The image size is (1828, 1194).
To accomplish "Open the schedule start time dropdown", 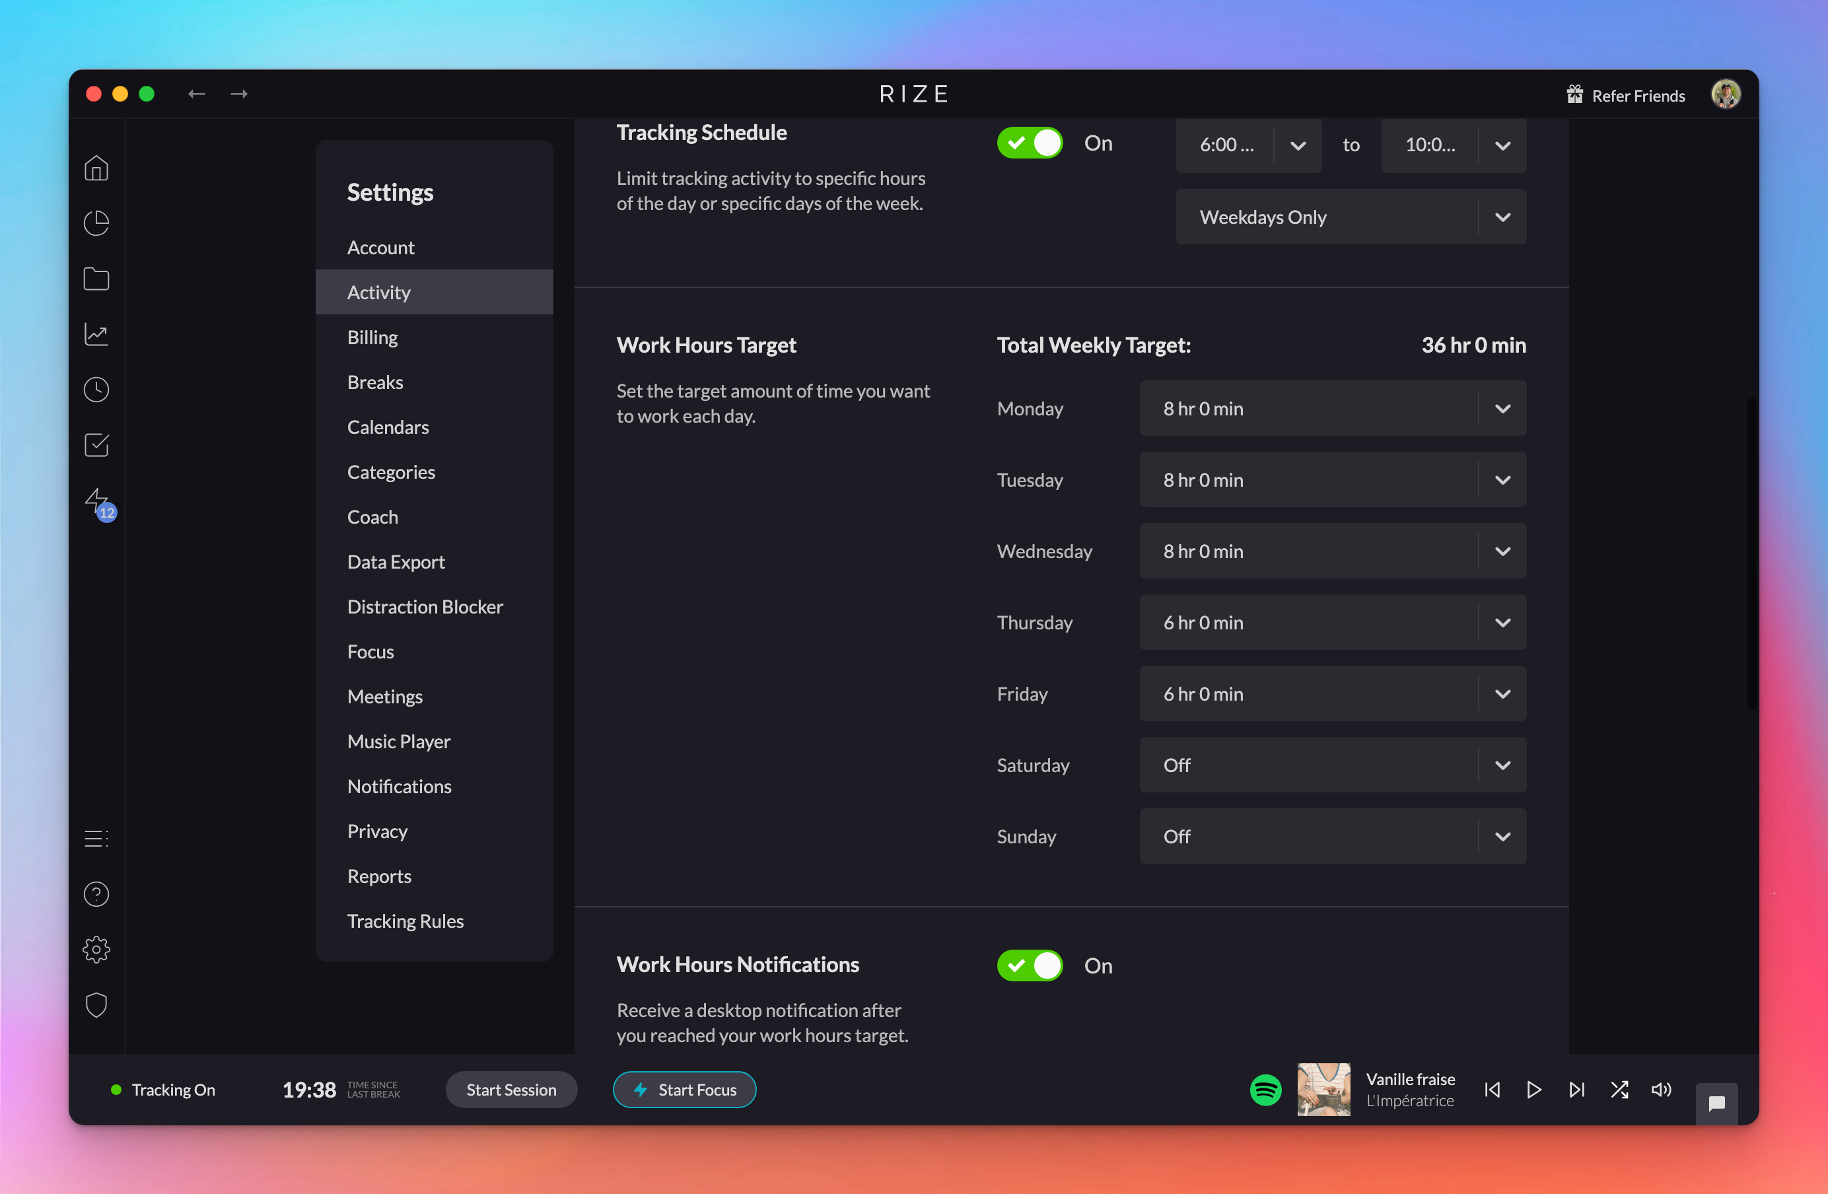I will point(1248,145).
